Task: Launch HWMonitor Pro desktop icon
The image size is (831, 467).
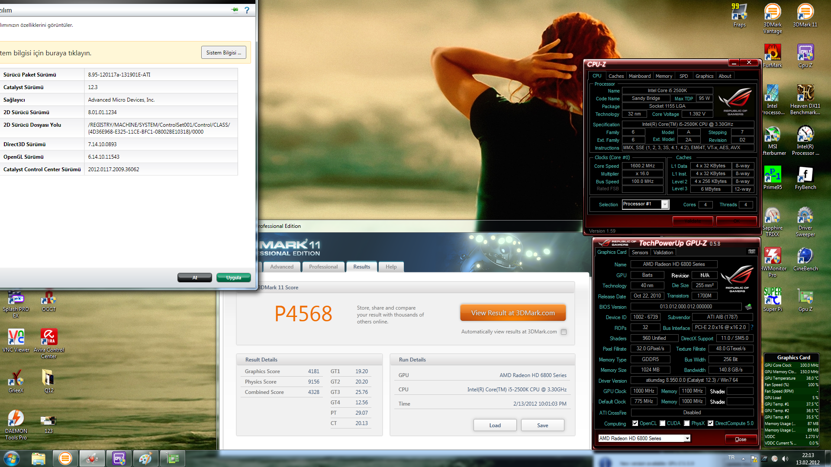Action: click(x=773, y=262)
